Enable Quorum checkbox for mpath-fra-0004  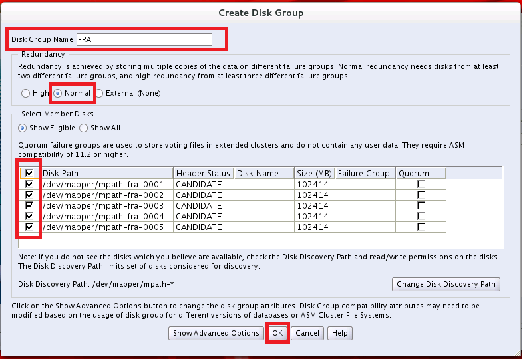coord(421,216)
